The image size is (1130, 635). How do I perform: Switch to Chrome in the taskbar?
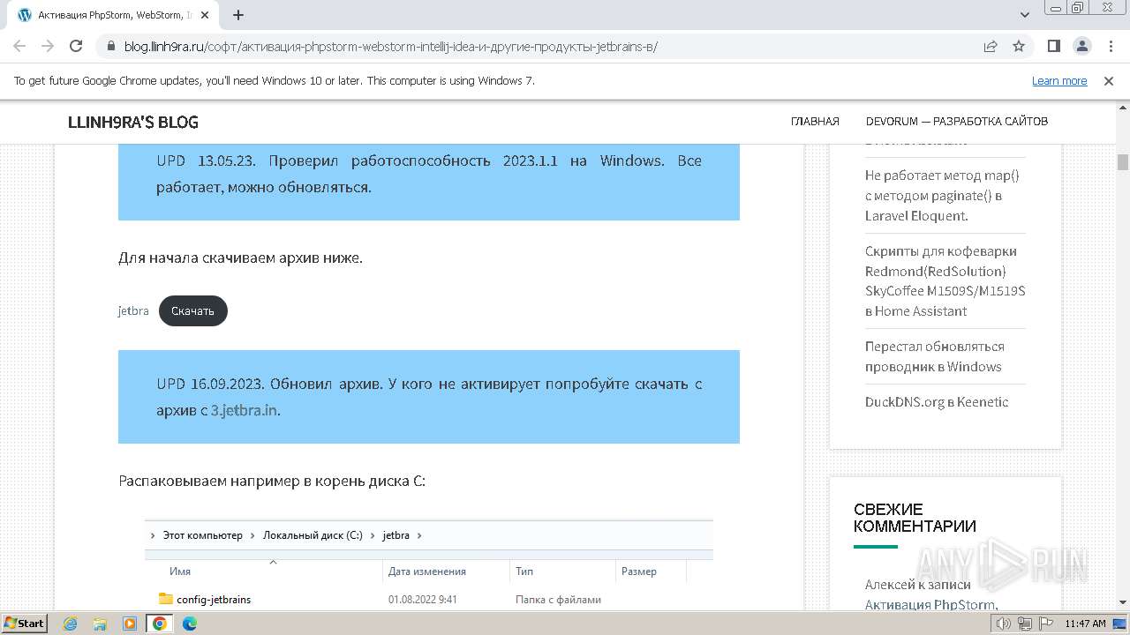click(x=160, y=624)
